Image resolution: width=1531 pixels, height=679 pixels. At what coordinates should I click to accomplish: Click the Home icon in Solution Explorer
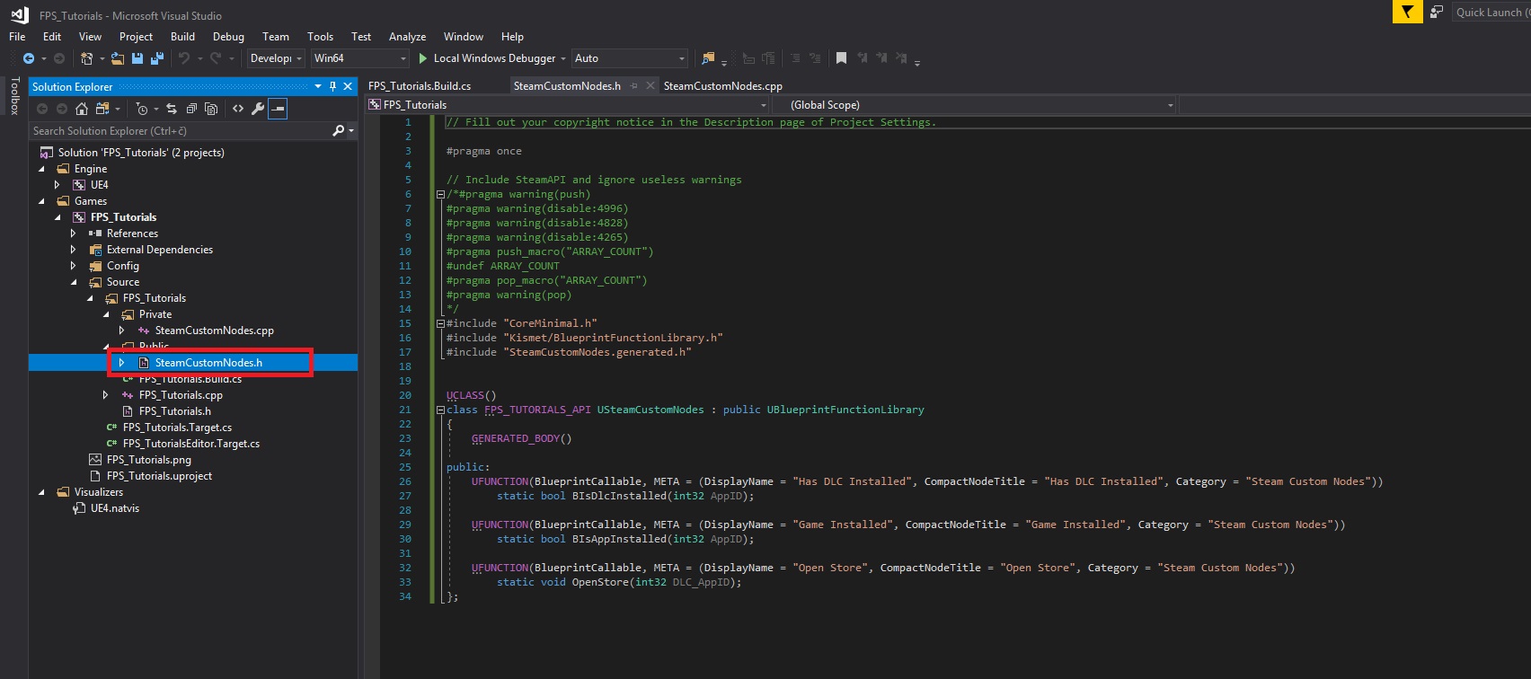click(x=82, y=109)
